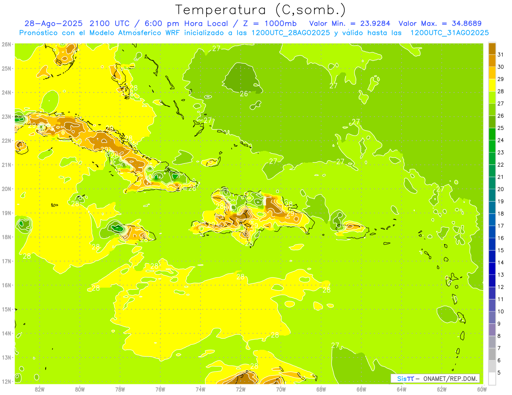
Task: Click the '66W' longitude axis label
Action: tap(361, 389)
